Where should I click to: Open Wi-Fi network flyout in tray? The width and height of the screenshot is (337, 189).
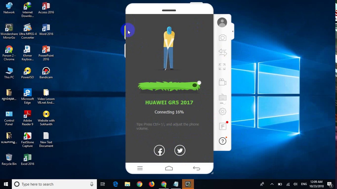click(x=288, y=184)
